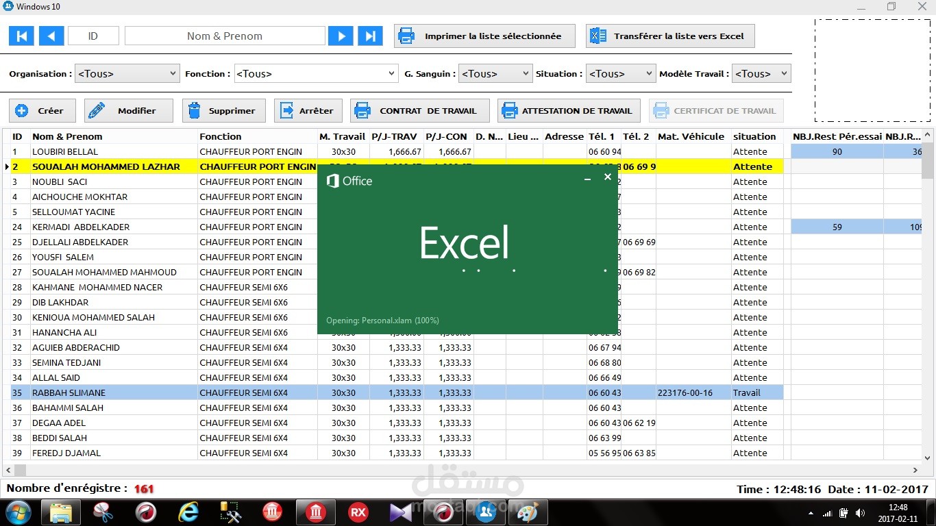Click the Adresse column header
Viewport: 936px width, 526px height.
click(x=565, y=136)
